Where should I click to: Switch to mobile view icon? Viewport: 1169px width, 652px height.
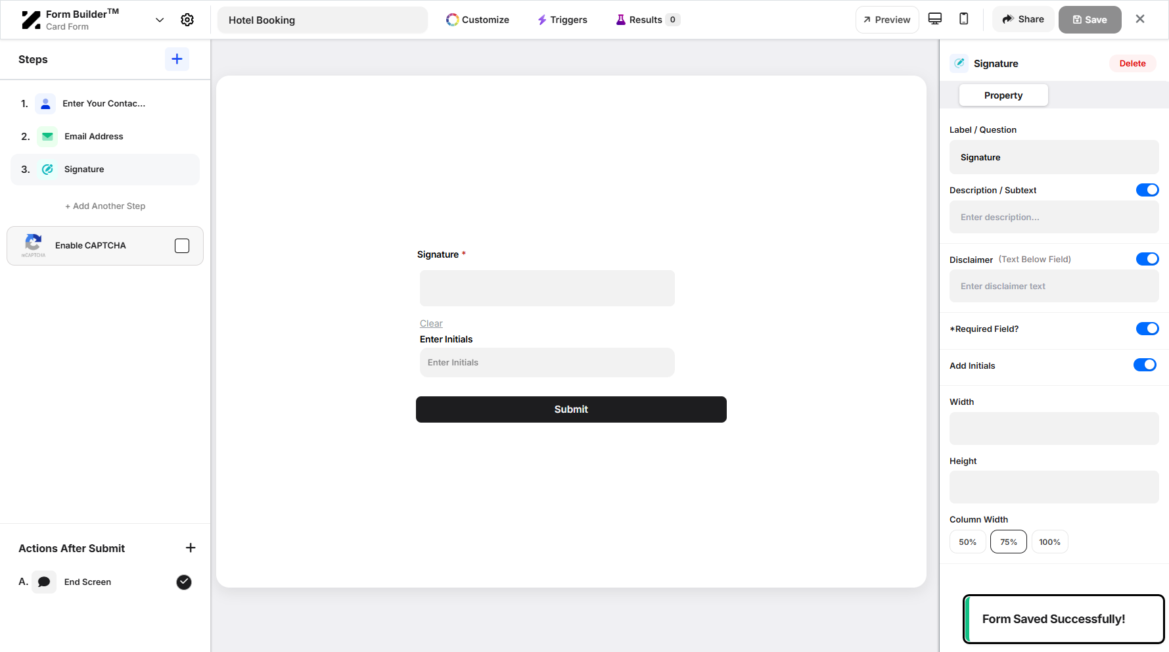pyautogui.click(x=964, y=19)
